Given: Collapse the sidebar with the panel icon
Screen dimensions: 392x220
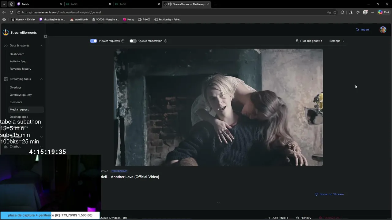Looking at the screenshot, I should tap(45, 36).
